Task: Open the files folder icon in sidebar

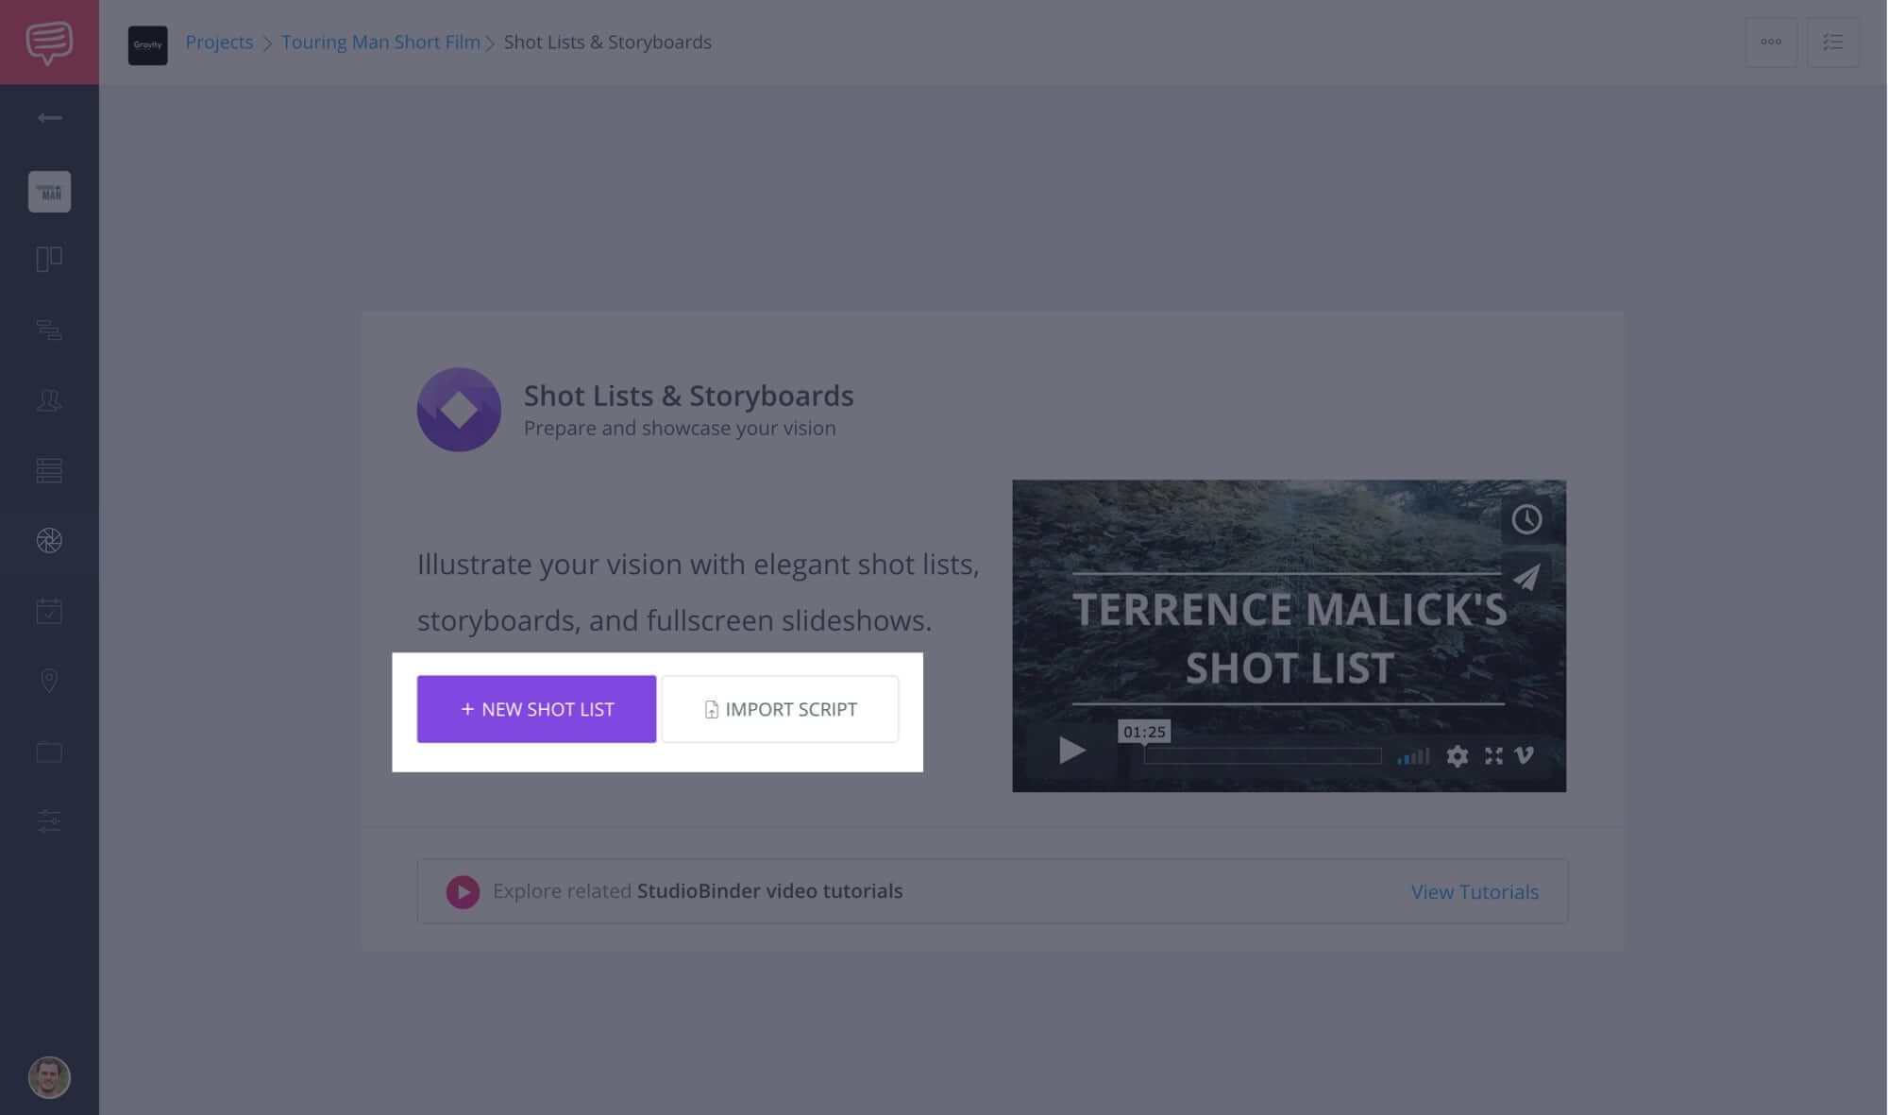Action: tap(49, 752)
